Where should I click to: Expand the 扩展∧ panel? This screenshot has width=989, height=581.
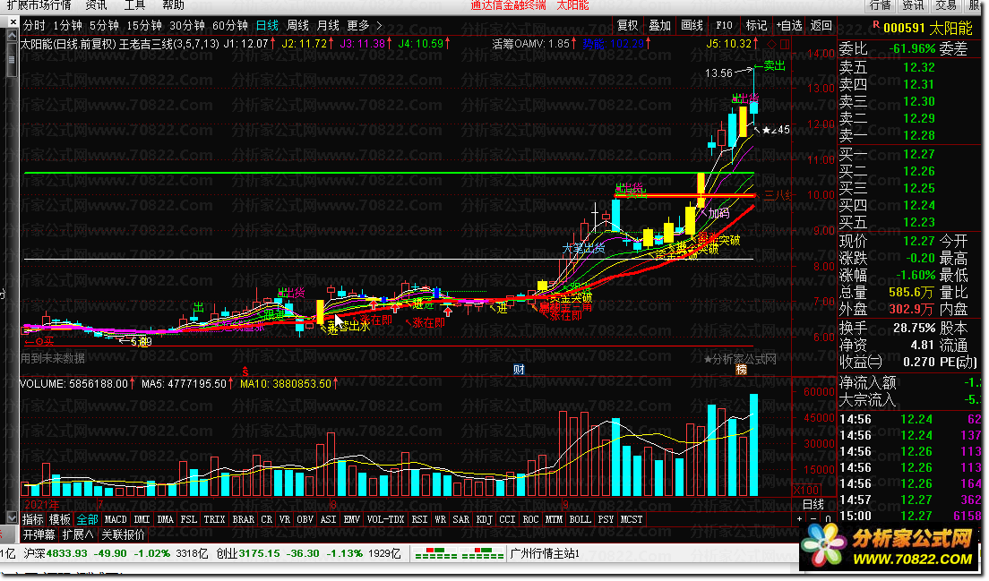[78, 535]
